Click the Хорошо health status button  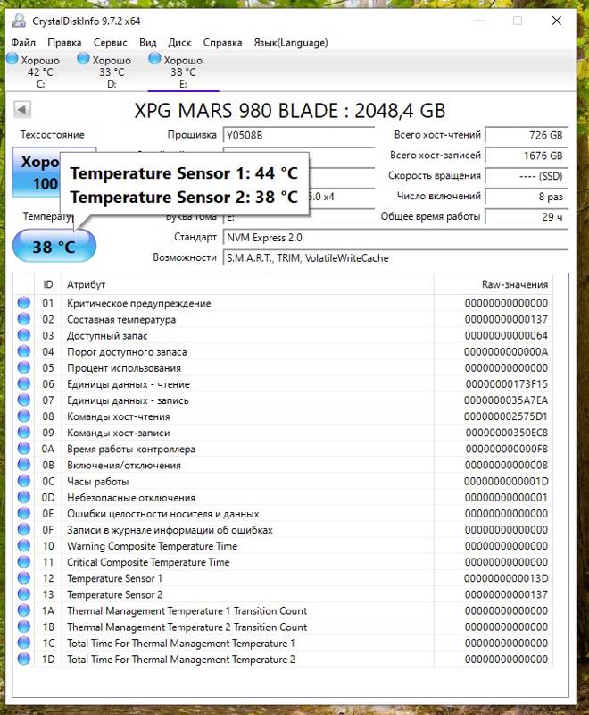(x=37, y=172)
